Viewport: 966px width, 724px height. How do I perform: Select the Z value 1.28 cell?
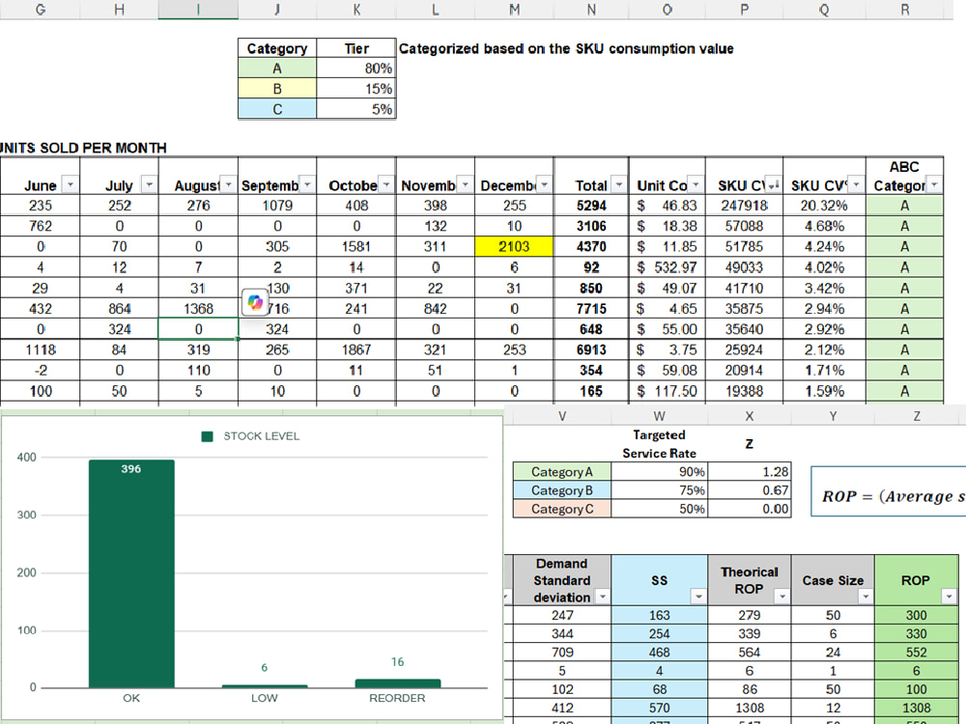coord(750,472)
